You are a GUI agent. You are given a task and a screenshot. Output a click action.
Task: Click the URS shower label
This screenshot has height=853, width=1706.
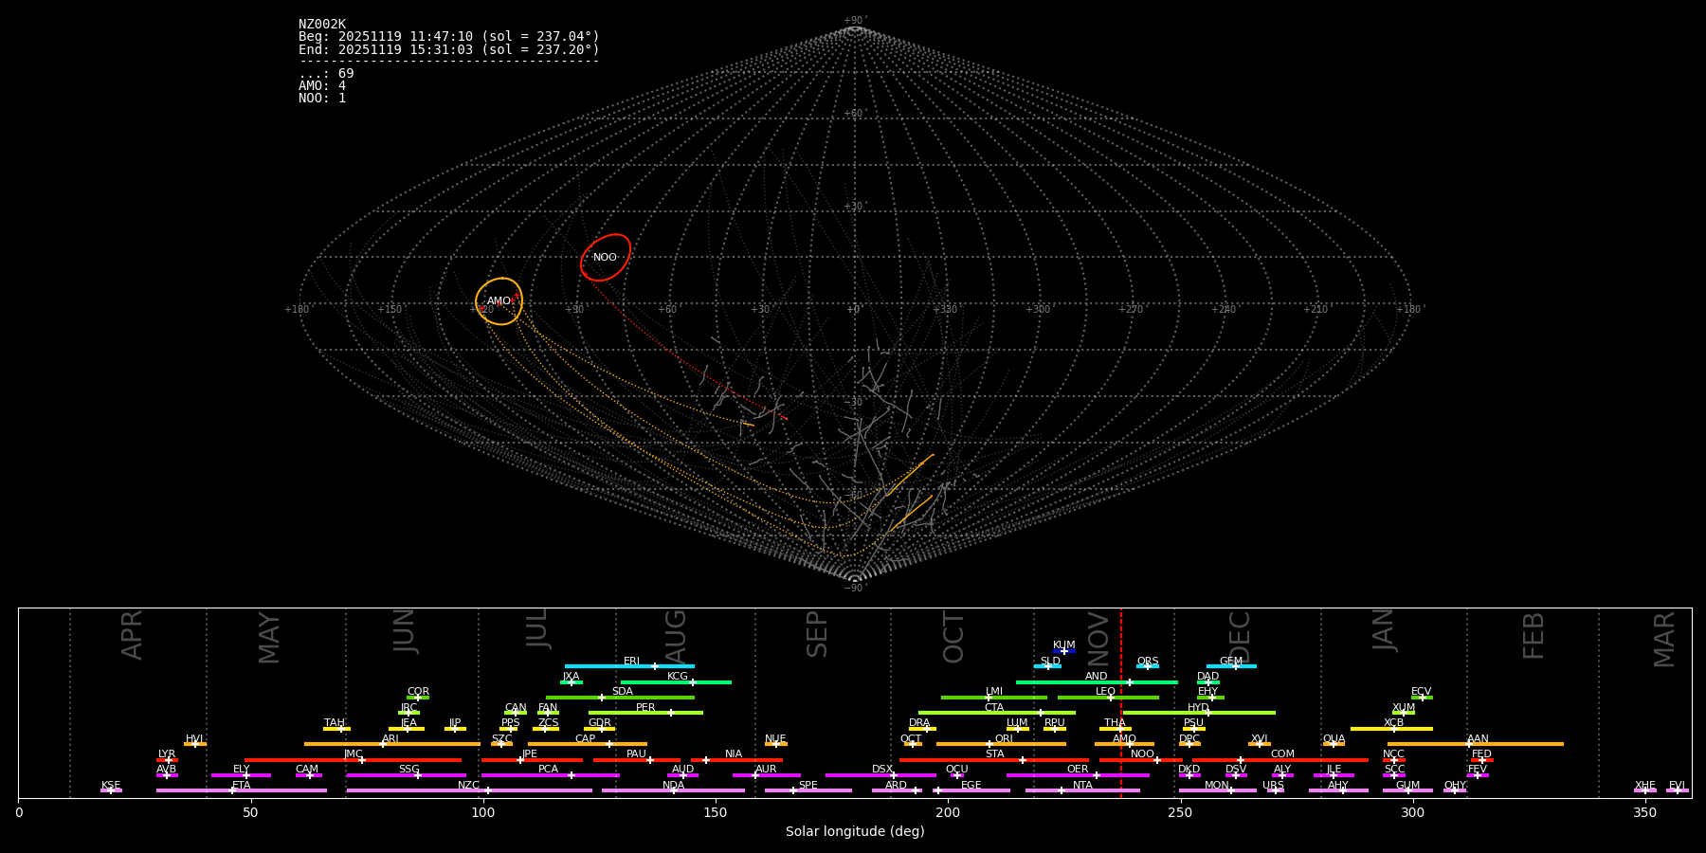tap(1274, 786)
